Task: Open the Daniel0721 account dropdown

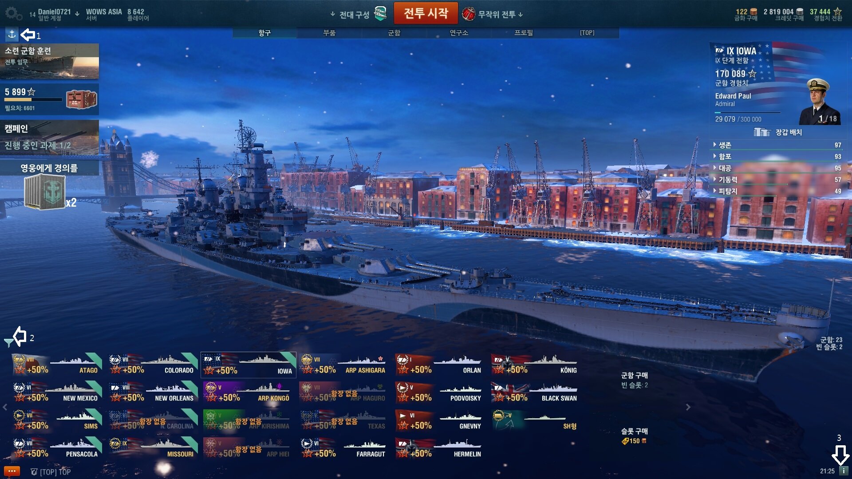Action: click(x=54, y=14)
